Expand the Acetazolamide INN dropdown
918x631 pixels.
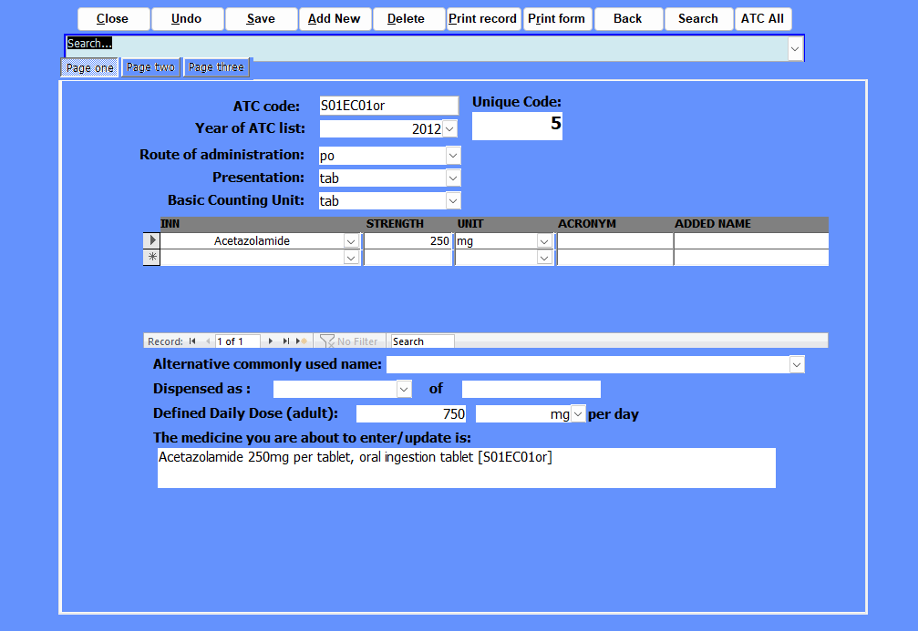click(351, 241)
